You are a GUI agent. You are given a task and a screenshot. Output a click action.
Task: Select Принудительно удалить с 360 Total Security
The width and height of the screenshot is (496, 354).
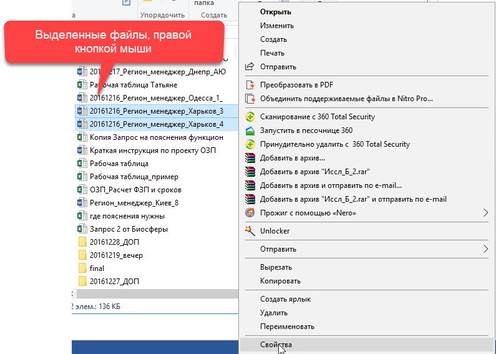[334, 144]
